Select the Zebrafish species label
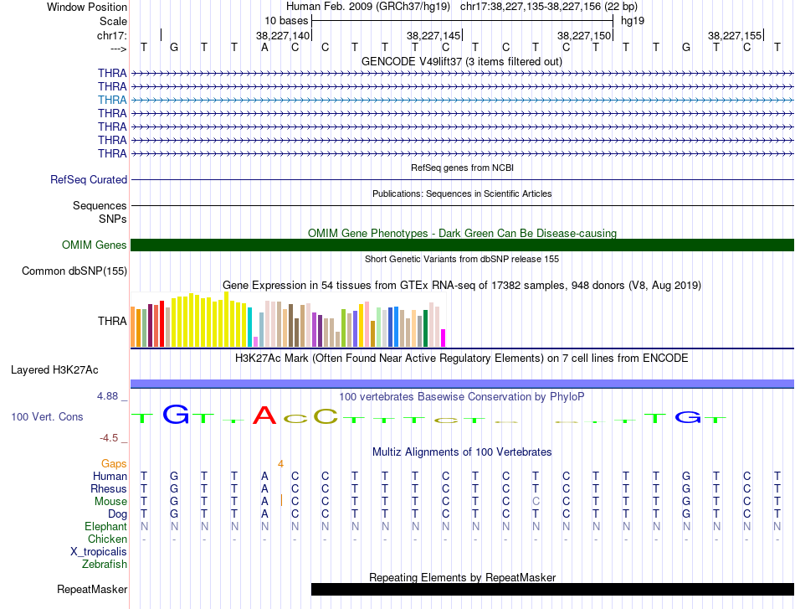The image size is (795, 609). 105,565
